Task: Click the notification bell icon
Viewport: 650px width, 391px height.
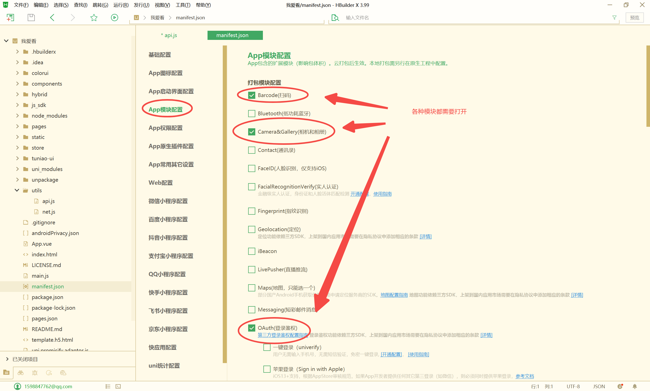Action: (635, 386)
